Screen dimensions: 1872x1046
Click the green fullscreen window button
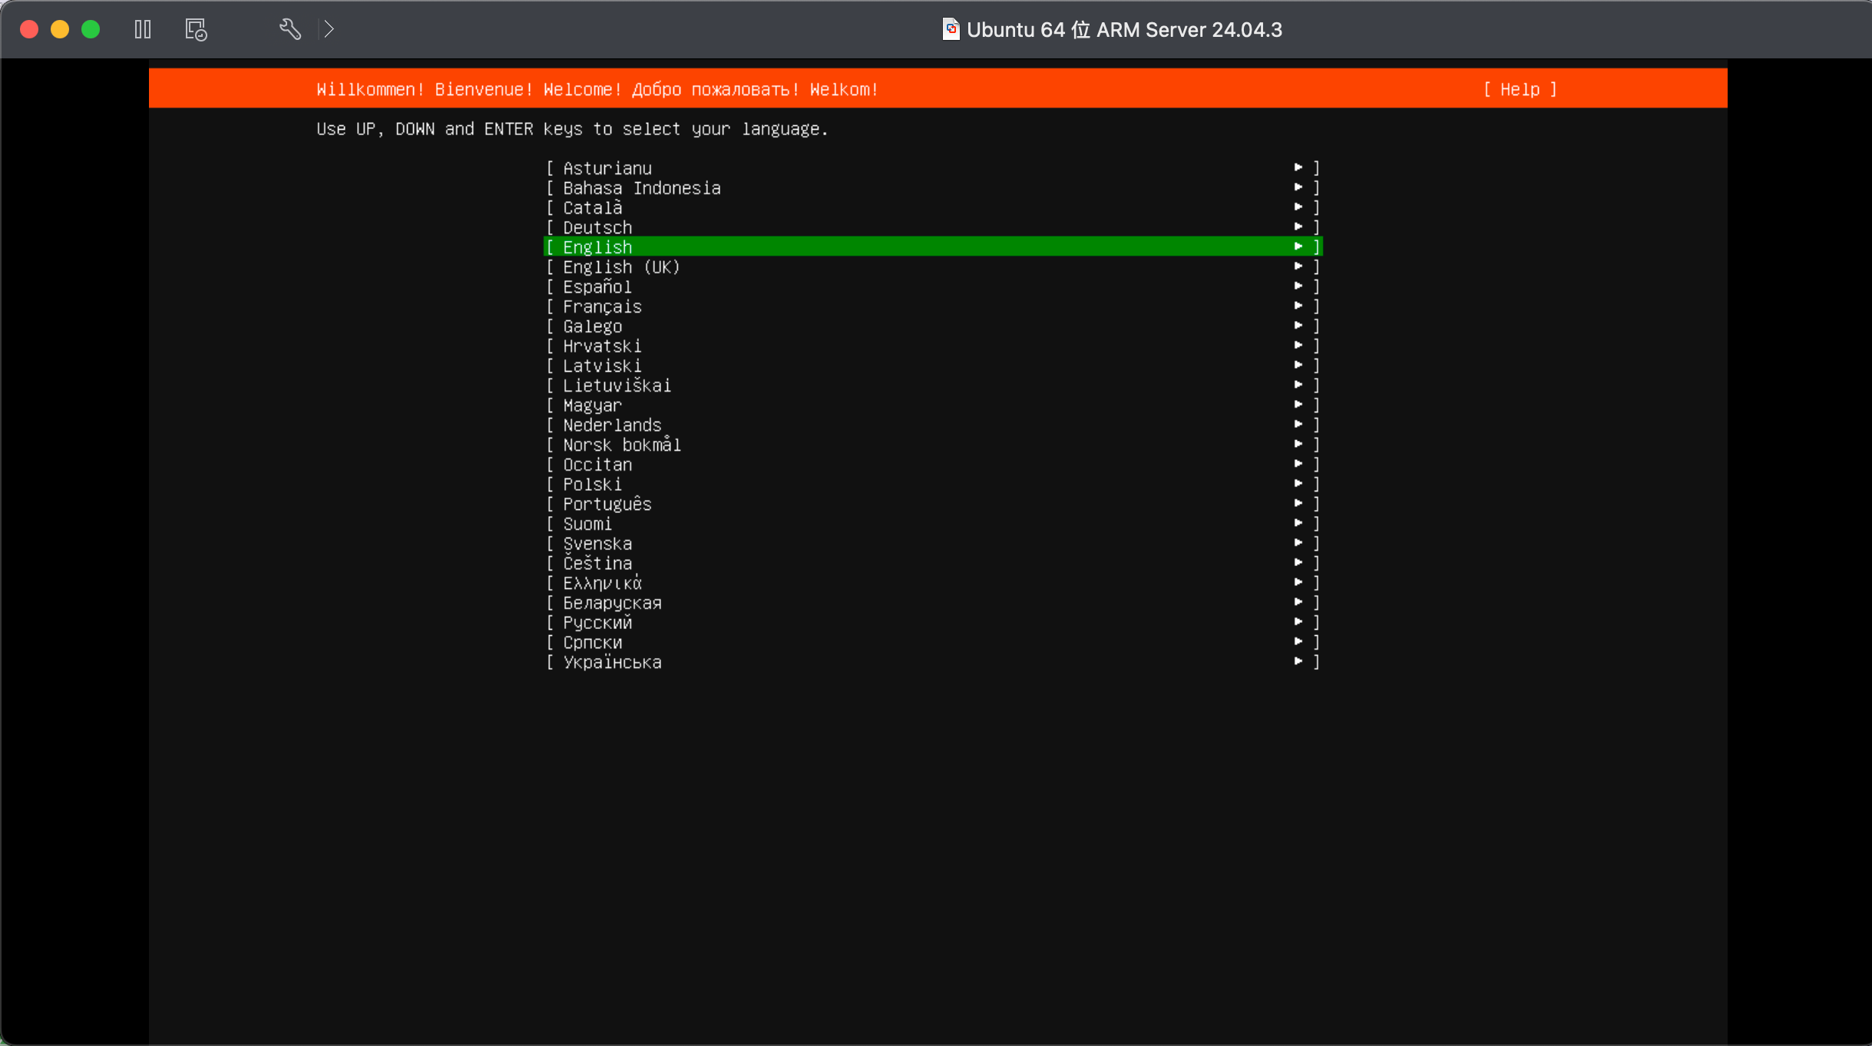[91, 29]
